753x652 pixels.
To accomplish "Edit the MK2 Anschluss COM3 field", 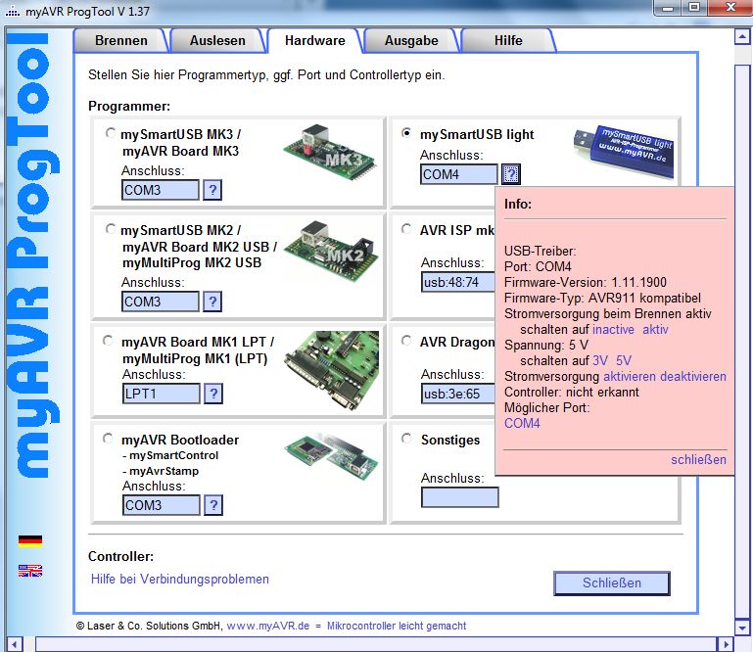I will click(160, 302).
